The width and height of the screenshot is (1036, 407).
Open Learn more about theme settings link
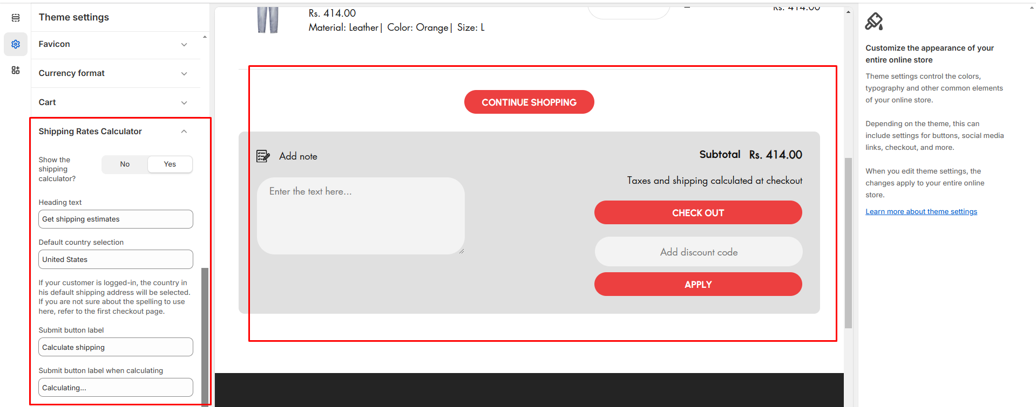(921, 212)
